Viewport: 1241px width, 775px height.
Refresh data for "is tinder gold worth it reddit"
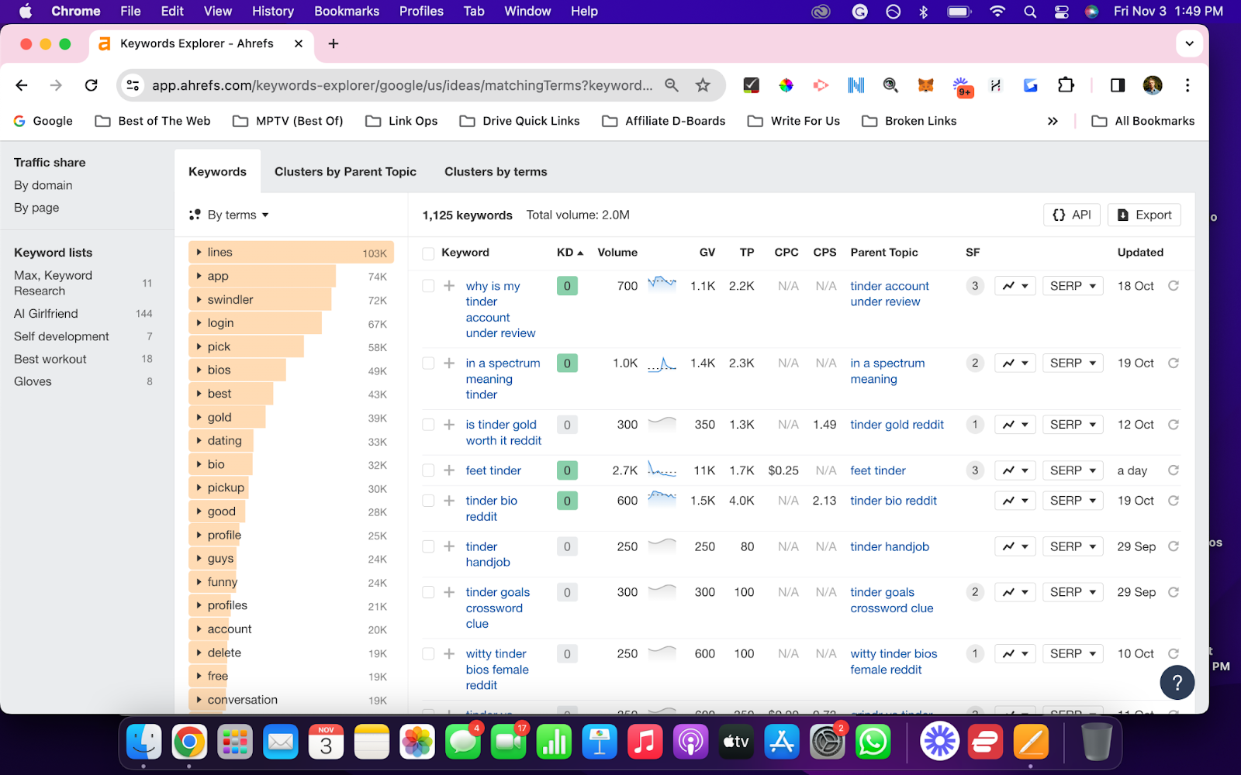[1173, 424]
